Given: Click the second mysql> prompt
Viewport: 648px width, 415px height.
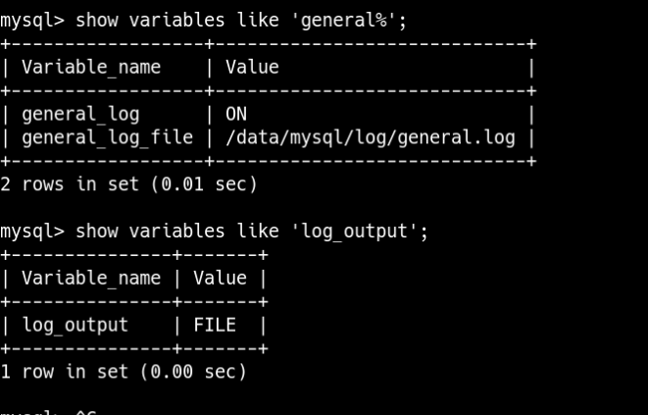Looking at the screenshot, I should 32,232.
